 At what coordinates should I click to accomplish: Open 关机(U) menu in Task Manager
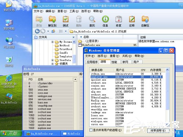click(x=127, y=56)
